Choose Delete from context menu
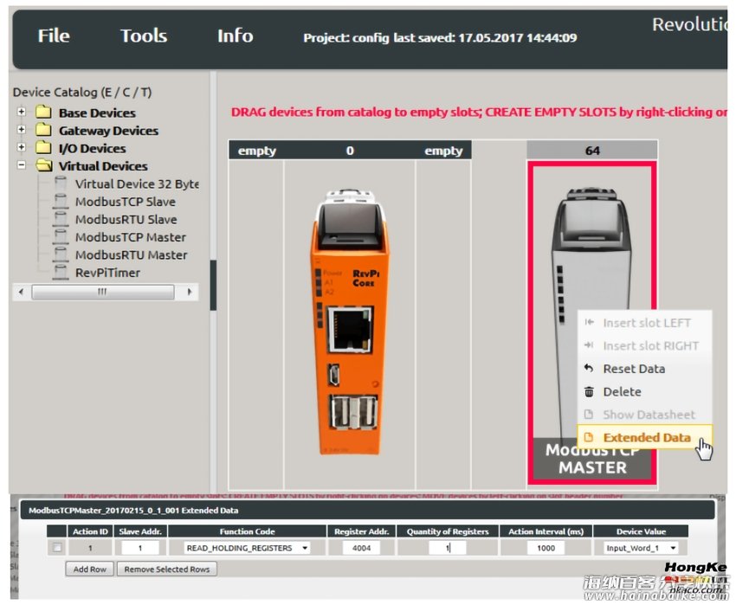The height and width of the screenshot is (605, 736). coord(644,392)
